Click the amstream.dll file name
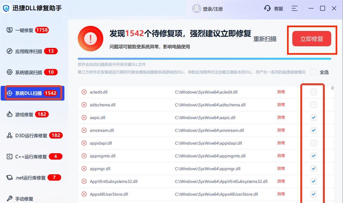Image resolution: width=343 pixels, height=203 pixels. (102, 131)
